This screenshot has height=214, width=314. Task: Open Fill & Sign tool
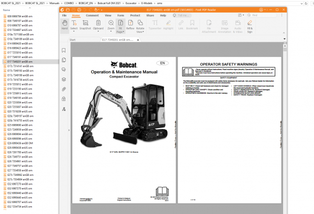tap(250, 26)
